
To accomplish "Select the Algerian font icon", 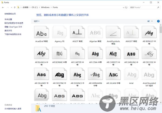I will coord(95,32).
